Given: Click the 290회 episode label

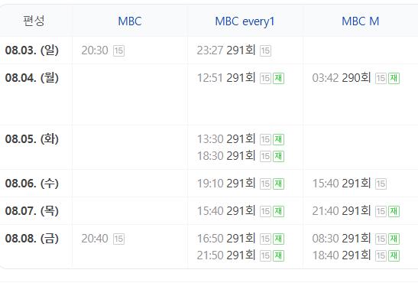Looking at the screenshot, I should coord(356,78).
